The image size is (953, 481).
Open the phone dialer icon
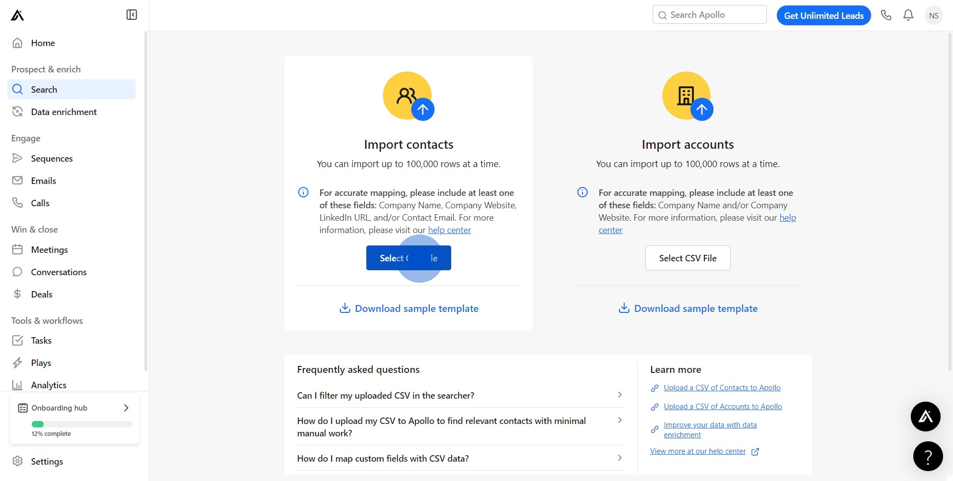tap(886, 15)
